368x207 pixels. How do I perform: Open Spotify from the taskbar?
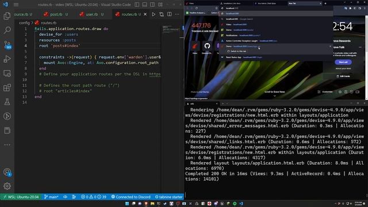pyautogui.click(x=235, y=204)
